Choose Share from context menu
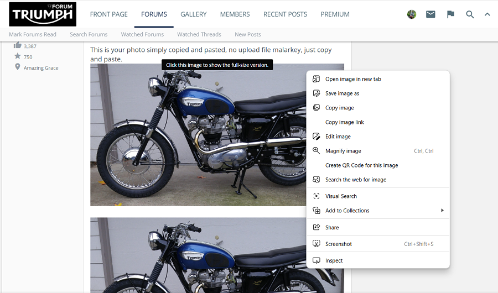Screen dimensions: 498x293 (x=378, y=227)
